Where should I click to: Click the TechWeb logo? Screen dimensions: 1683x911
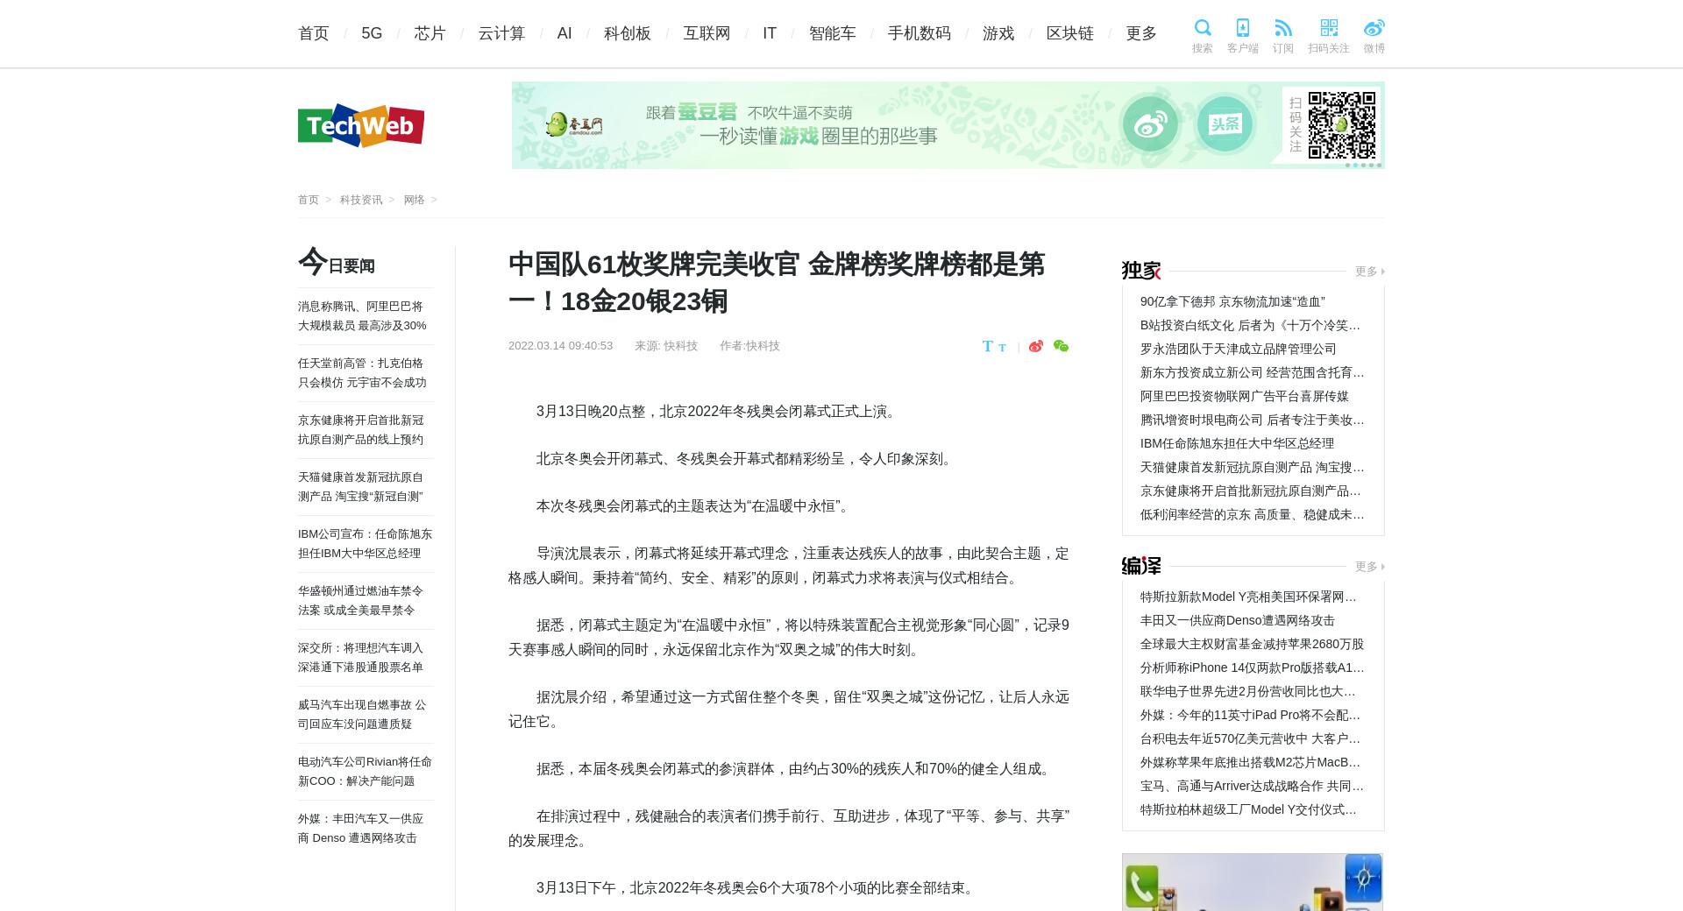click(x=361, y=126)
